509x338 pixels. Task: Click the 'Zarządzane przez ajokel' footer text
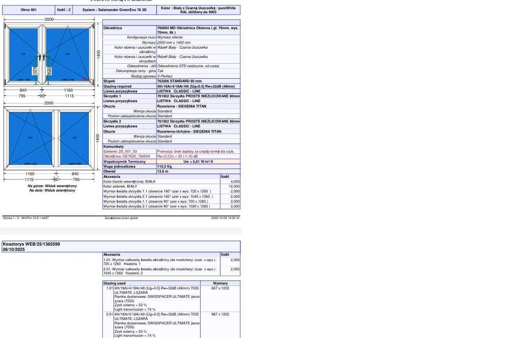121,218
